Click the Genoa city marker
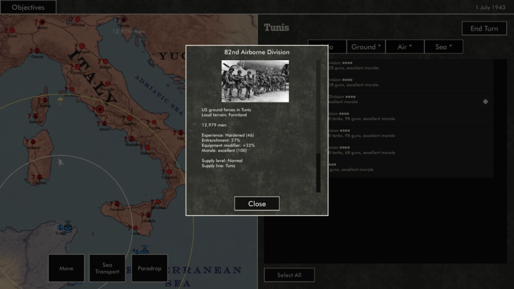Image resolution: width=514 pixels, height=289 pixels. pos(37,51)
